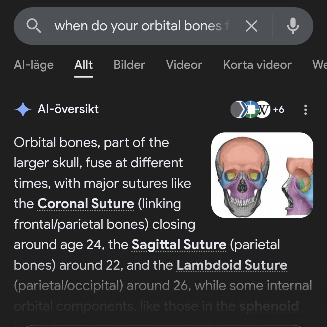Start voice search with the microphone
The width and height of the screenshot is (327, 327).
(293, 26)
